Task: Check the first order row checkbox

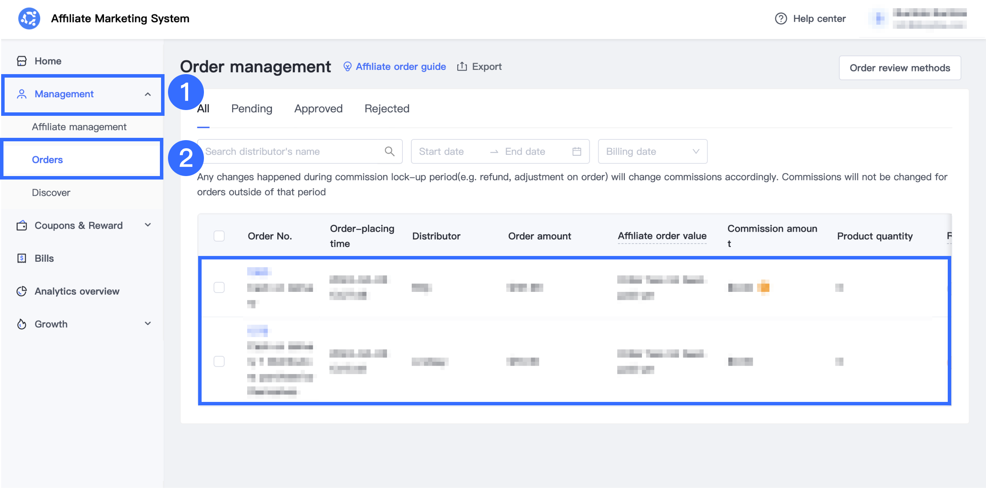Action: pyautogui.click(x=219, y=287)
